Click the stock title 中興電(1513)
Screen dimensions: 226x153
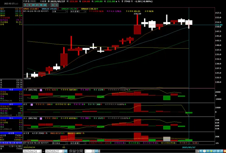tap(29, 1)
